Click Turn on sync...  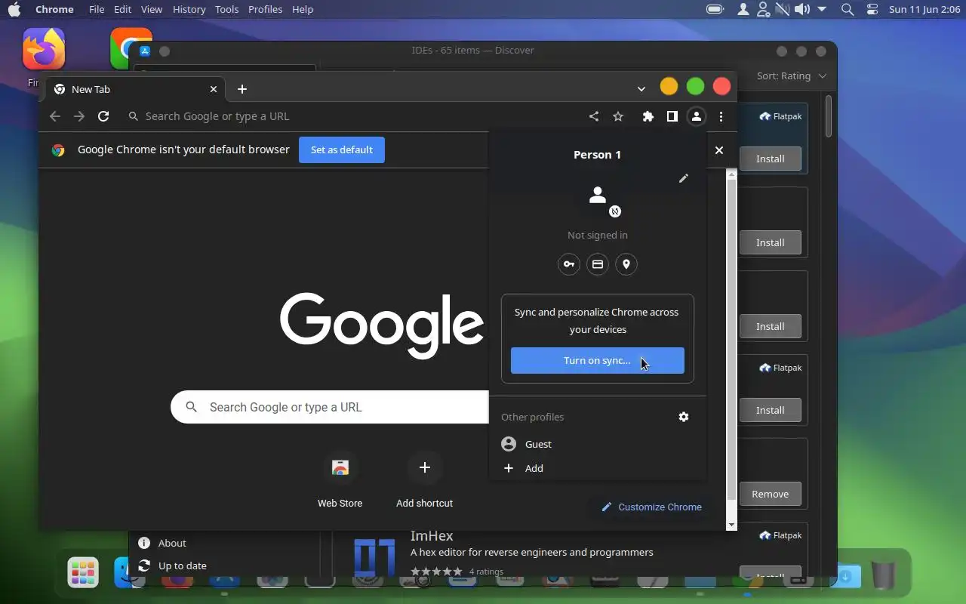click(x=598, y=360)
